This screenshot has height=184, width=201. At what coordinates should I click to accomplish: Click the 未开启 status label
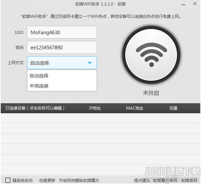point(151,93)
